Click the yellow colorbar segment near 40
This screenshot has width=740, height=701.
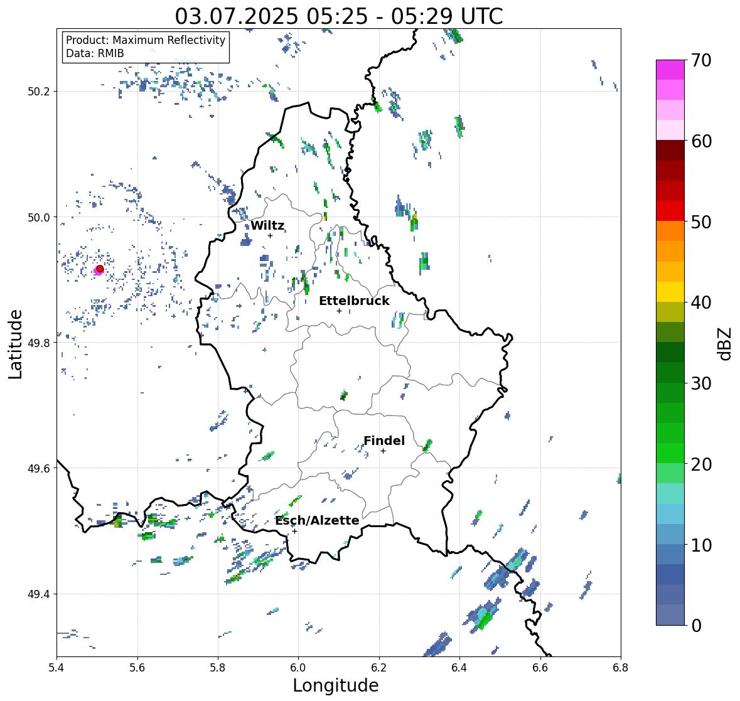coord(670,292)
